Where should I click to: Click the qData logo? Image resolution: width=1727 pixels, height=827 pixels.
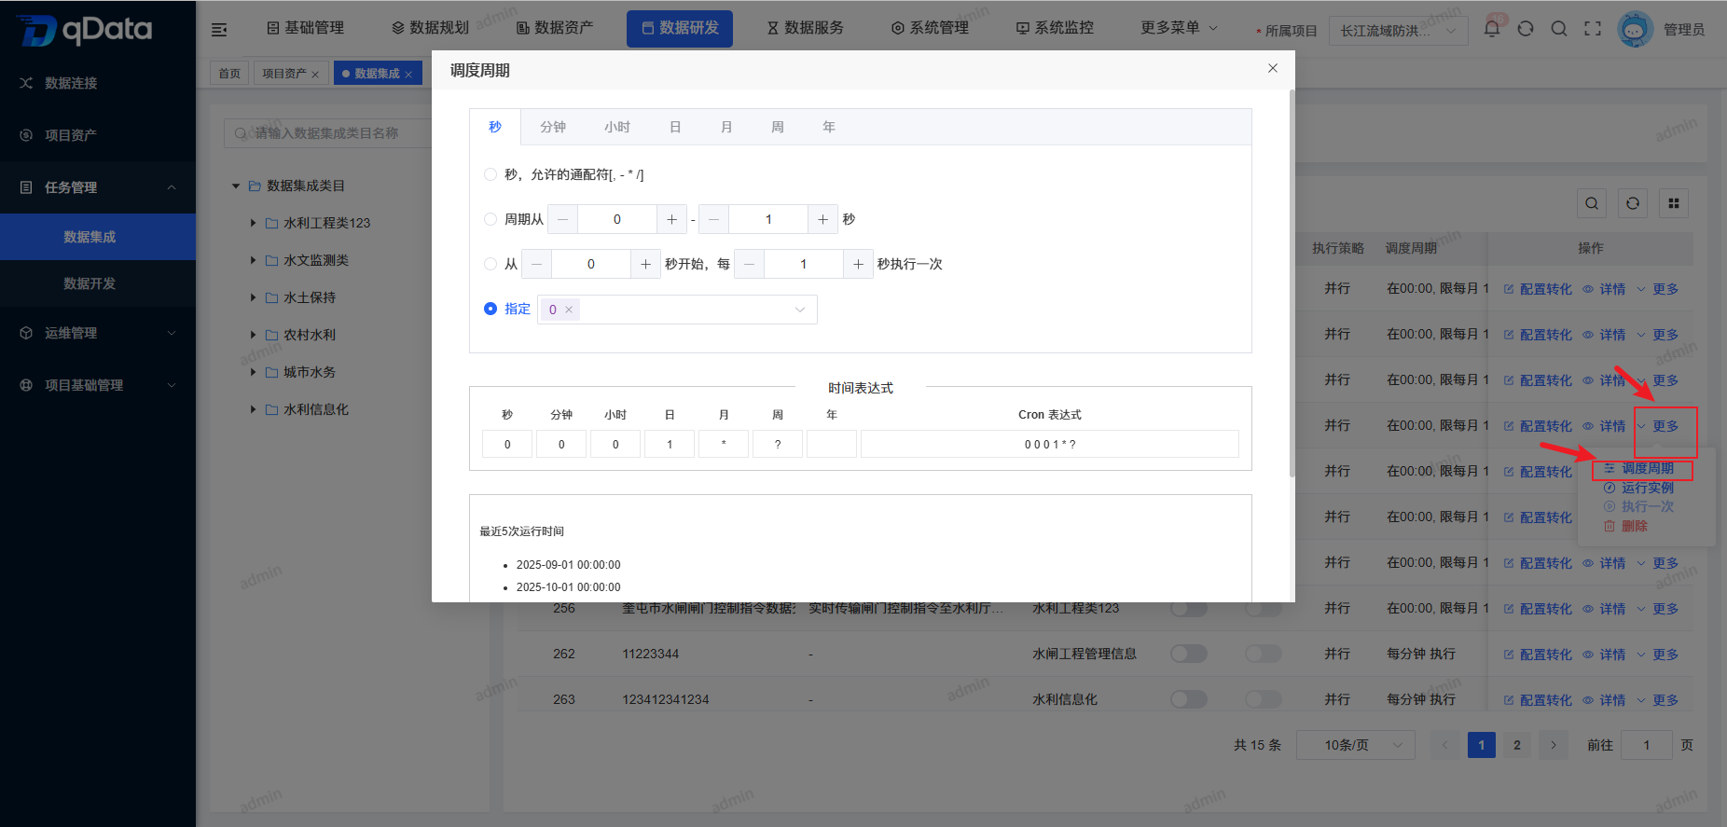pos(84,30)
